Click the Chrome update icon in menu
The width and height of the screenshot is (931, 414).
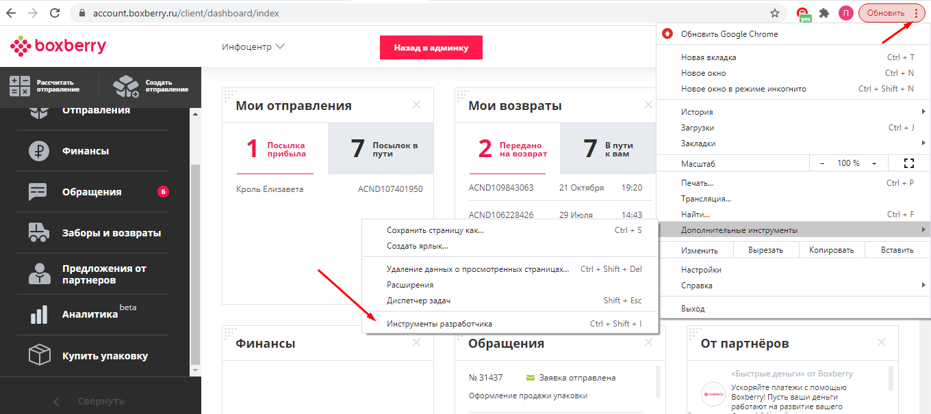(x=667, y=34)
